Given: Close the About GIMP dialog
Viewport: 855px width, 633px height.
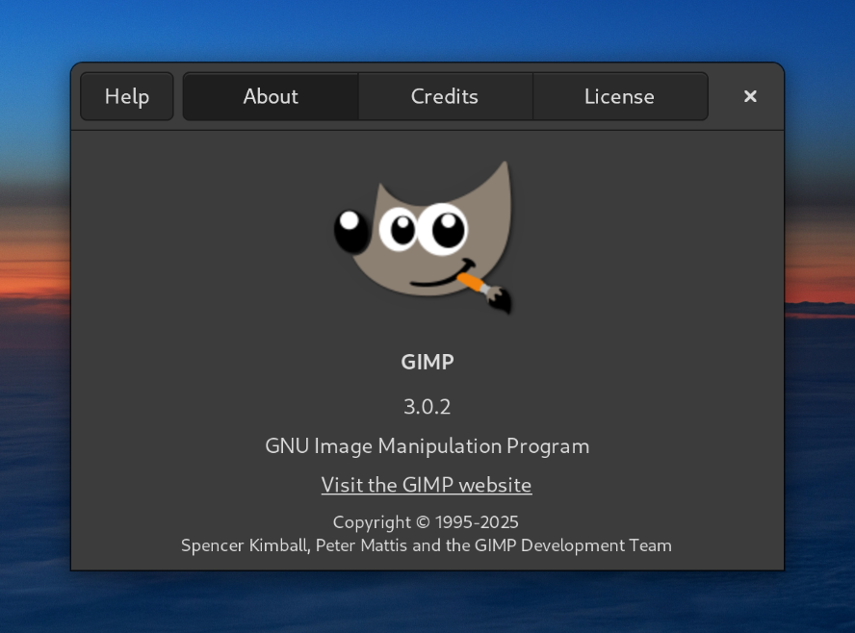Looking at the screenshot, I should (750, 96).
